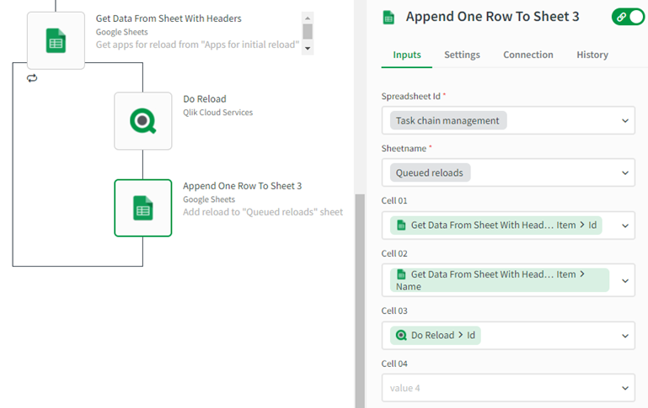This screenshot has width=648, height=408.
Task: Toggle the block connection switch off
Action: pyautogui.click(x=628, y=17)
